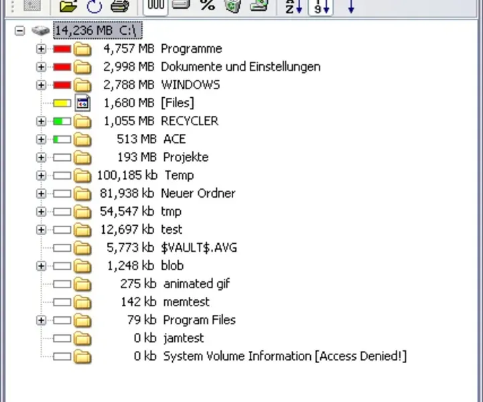This screenshot has height=402, width=483.
Task: Click the RECYCLER folder icon
Action: pos(82,121)
